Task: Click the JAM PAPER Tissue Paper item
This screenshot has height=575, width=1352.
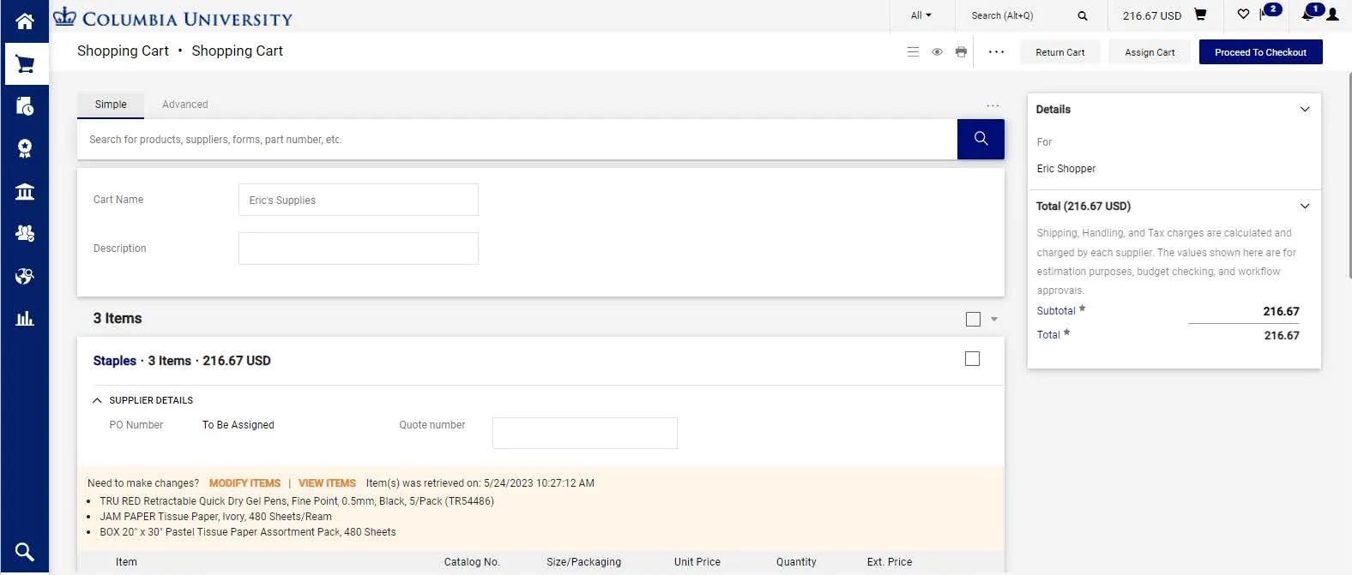Action: coord(215,517)
